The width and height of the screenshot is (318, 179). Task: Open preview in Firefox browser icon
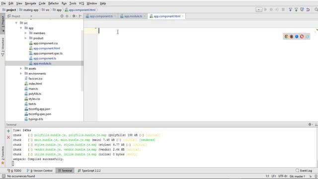point(292,36)
